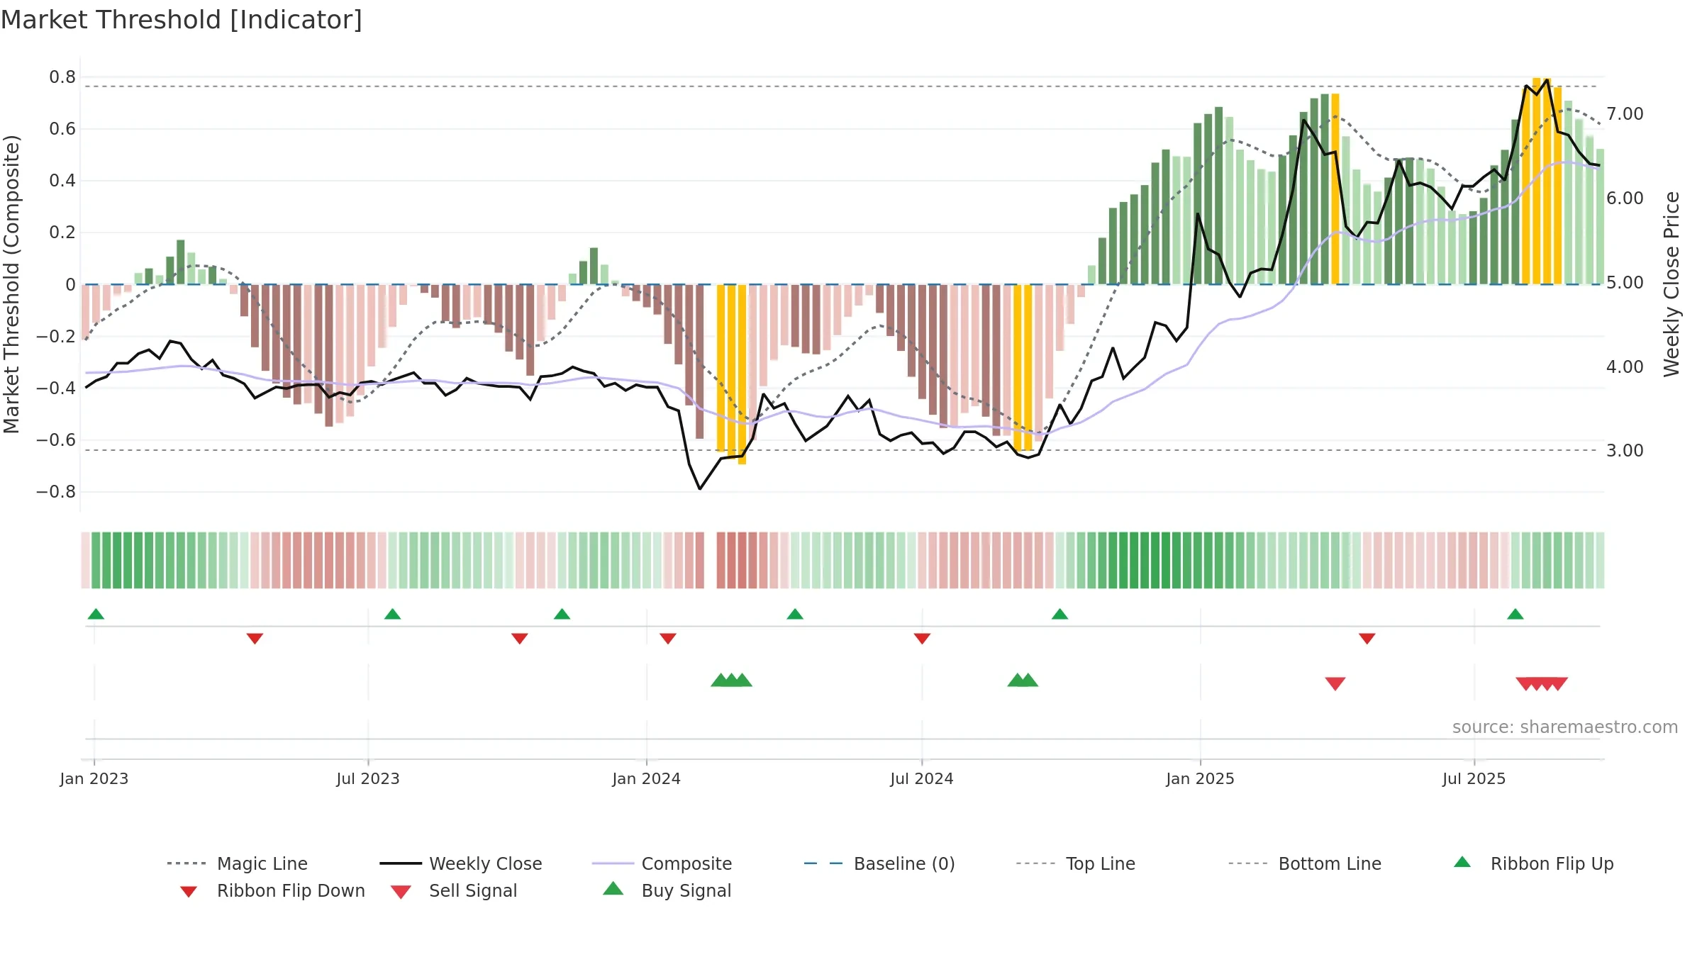Toggle the Ribbon Flip Down legend entry
1702x957 pixels.
272,890
